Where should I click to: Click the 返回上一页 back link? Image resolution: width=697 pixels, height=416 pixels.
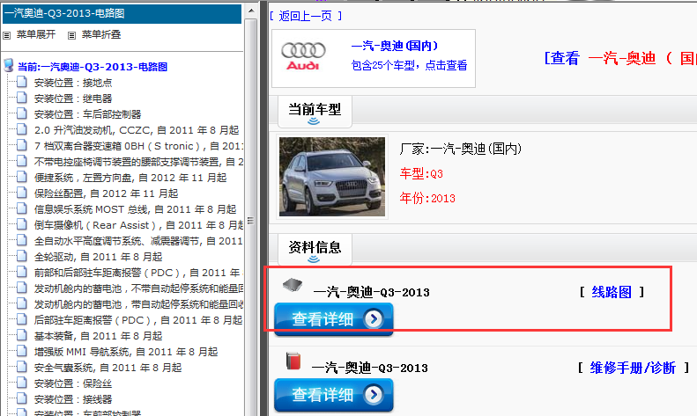(x=306, y=17)
